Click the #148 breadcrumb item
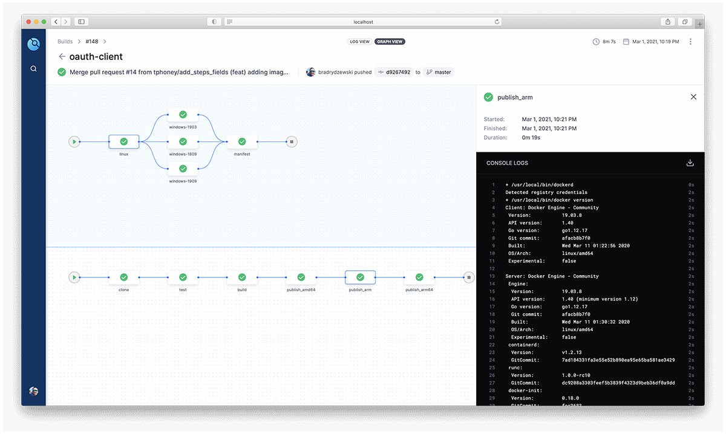Screen dimensions: 726x434 click(91, 41)
